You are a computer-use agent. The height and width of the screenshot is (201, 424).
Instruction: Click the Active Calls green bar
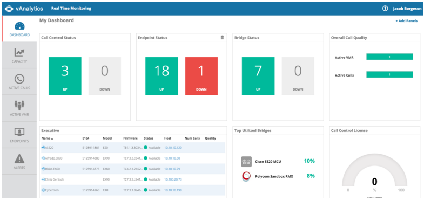(389, 74)
